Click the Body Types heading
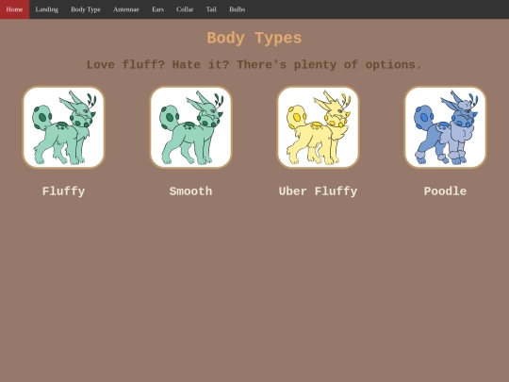Screen dimensions: 509x382 (254, 39)
